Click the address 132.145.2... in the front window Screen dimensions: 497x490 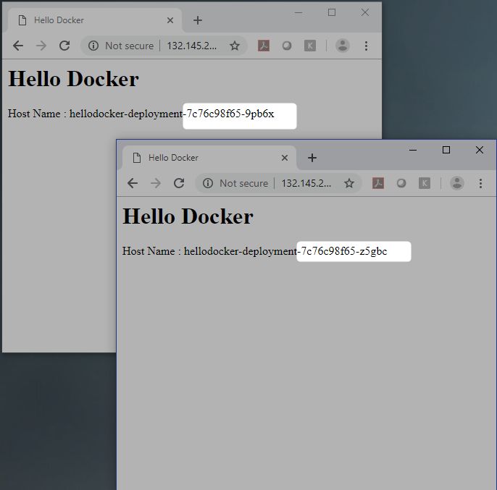click(x=306, y=183)
